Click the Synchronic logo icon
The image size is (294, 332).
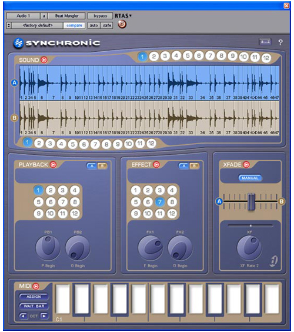tap(18, 43)
